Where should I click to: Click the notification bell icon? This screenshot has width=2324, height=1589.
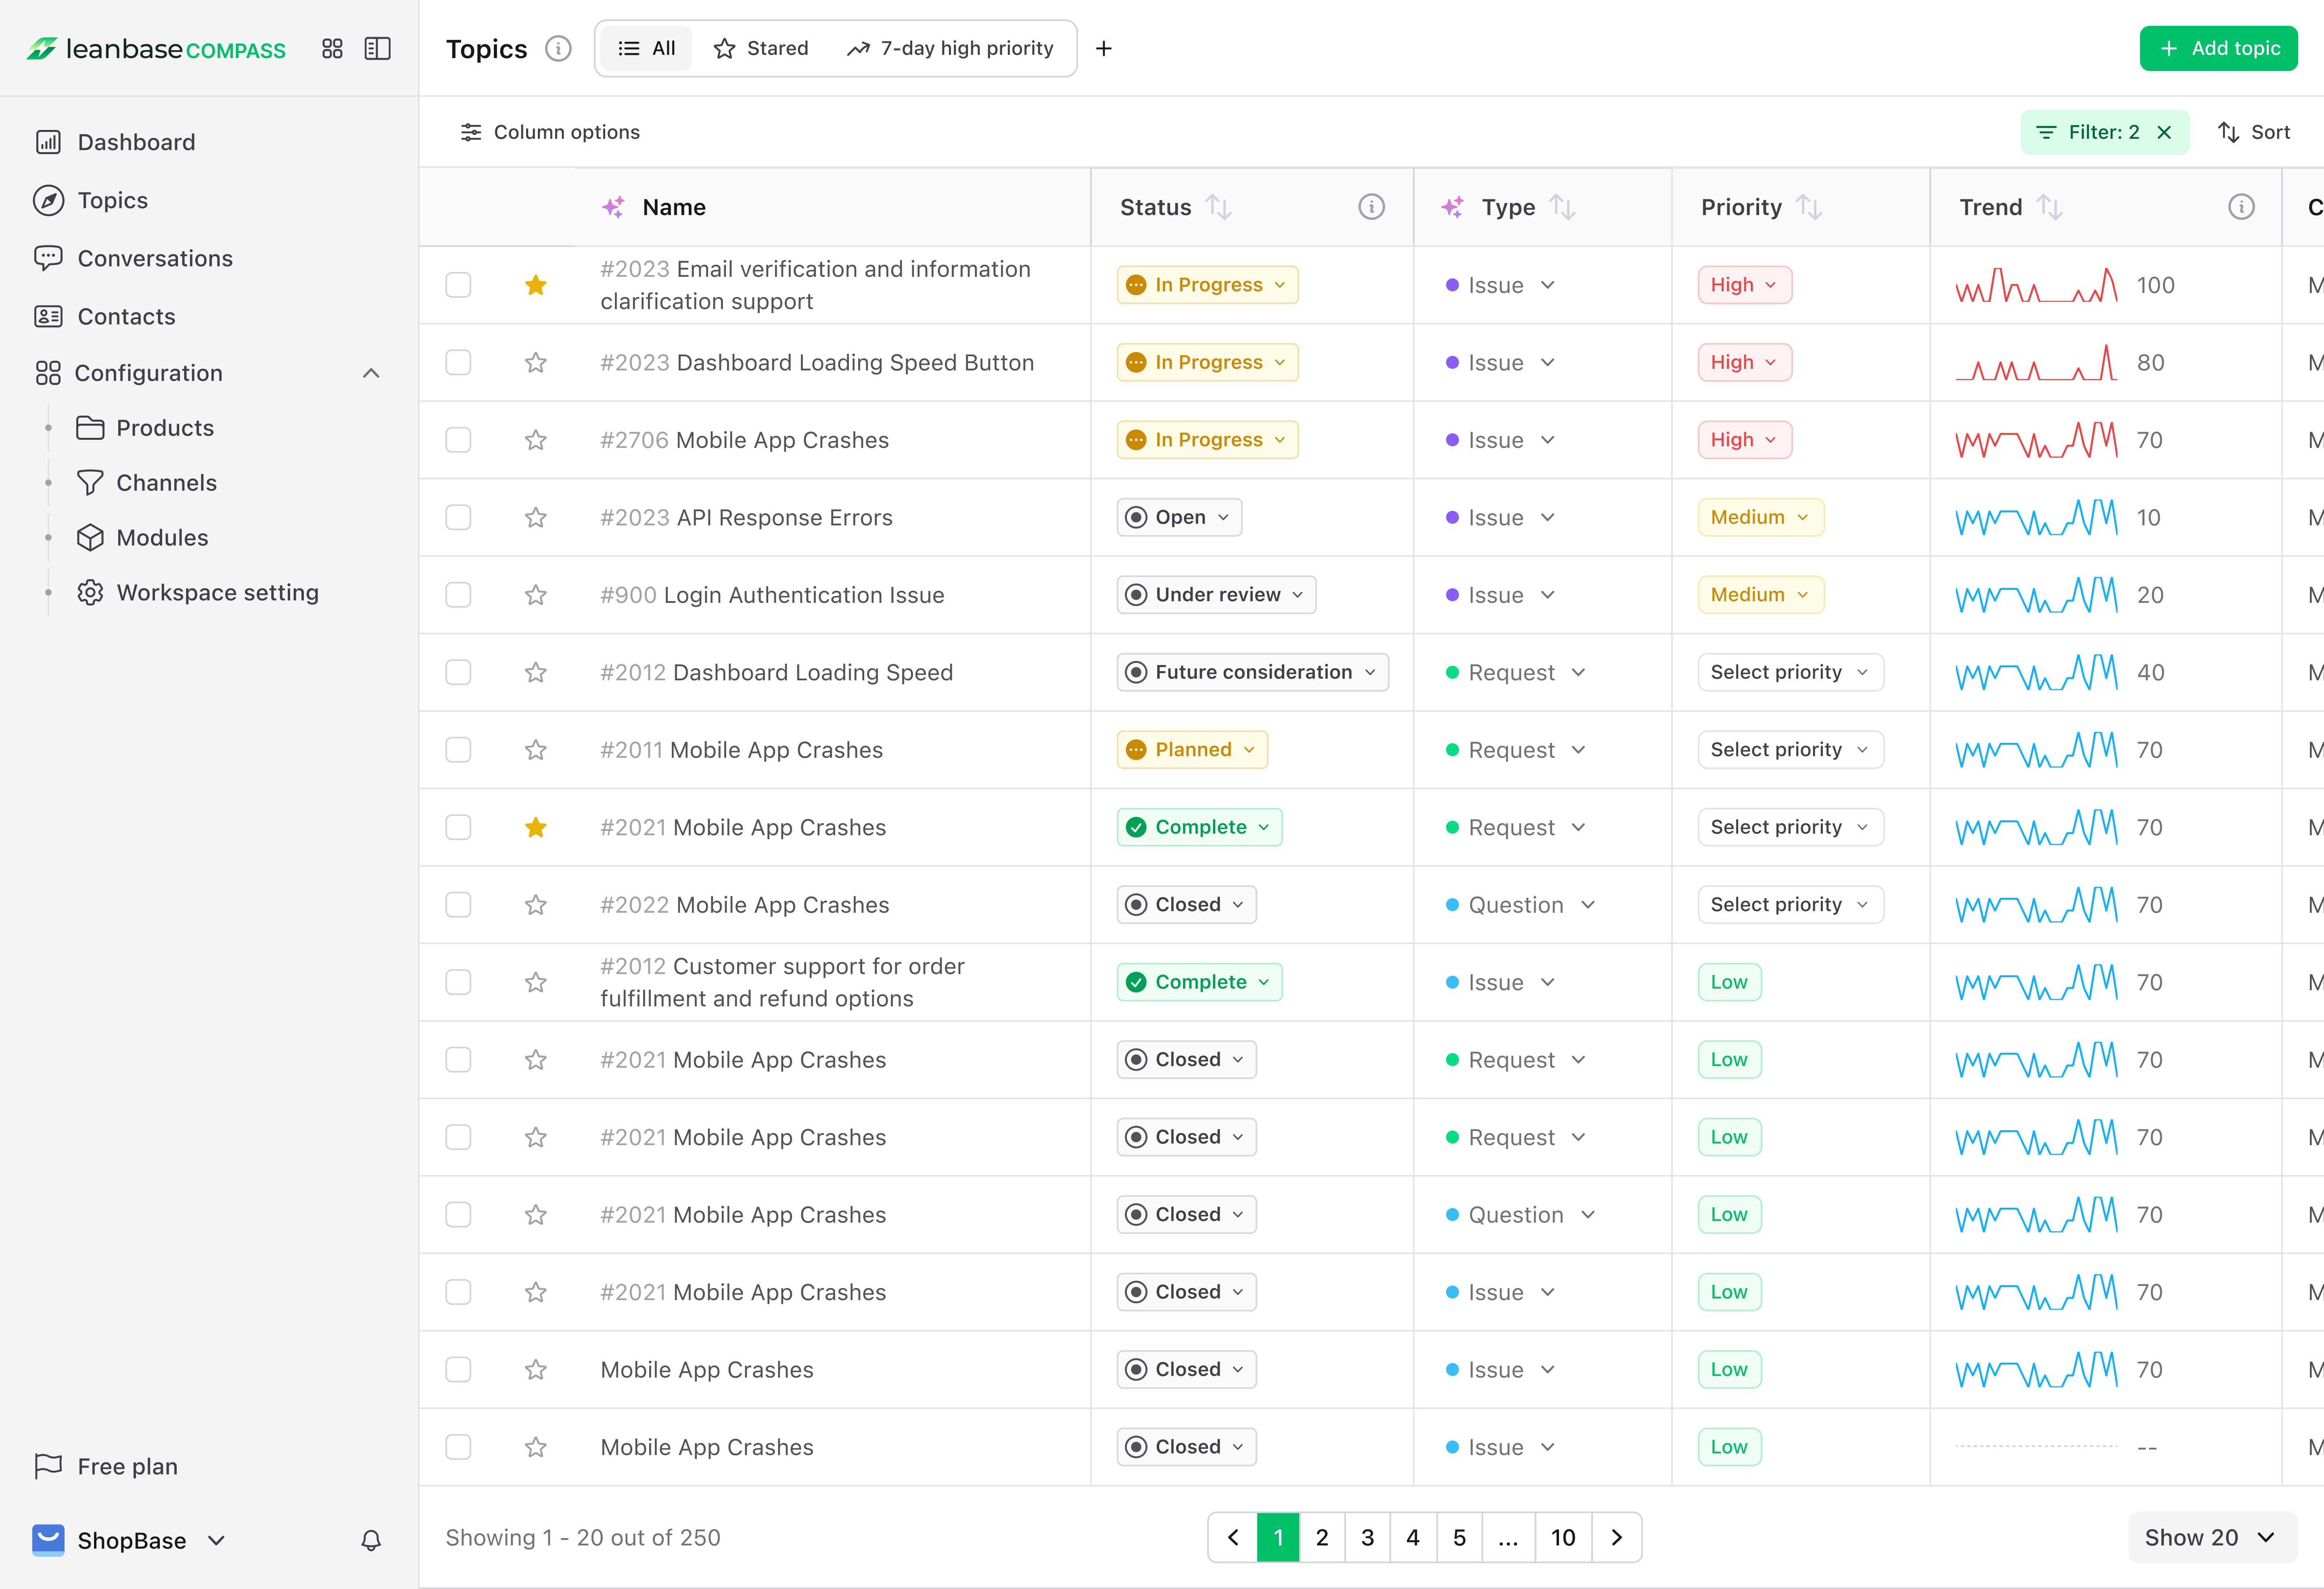pyautogui.click(x=371, y=1540)
